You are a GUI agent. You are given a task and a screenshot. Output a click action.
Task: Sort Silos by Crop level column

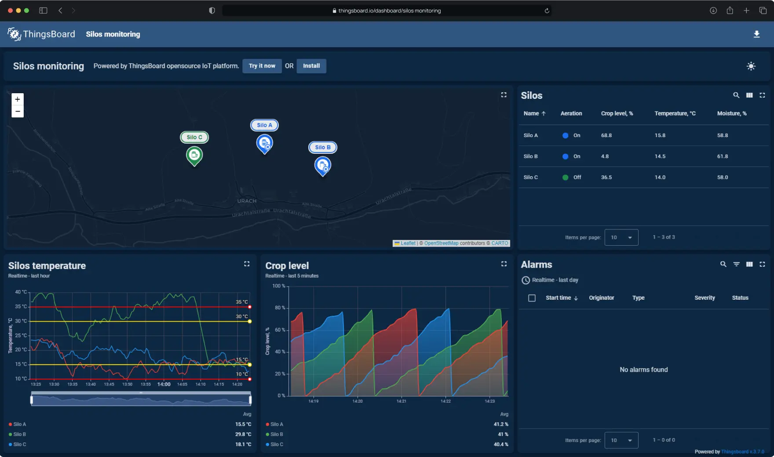617,113
